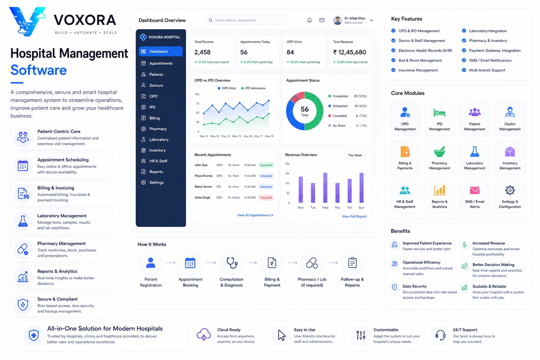
Task: Click the Billing & Payments module icon
Action: (x=405, y=152)
